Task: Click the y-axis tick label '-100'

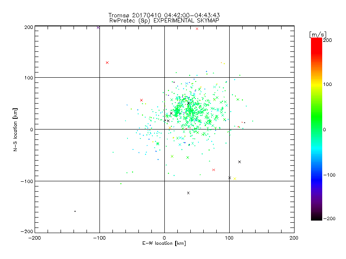Action: pyautogui.click(x=27, y=181)
